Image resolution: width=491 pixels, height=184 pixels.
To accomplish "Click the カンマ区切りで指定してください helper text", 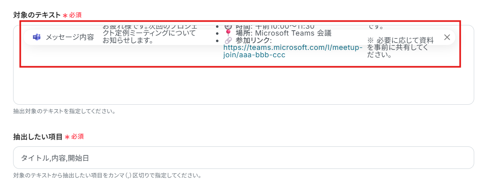I will 107,176.
